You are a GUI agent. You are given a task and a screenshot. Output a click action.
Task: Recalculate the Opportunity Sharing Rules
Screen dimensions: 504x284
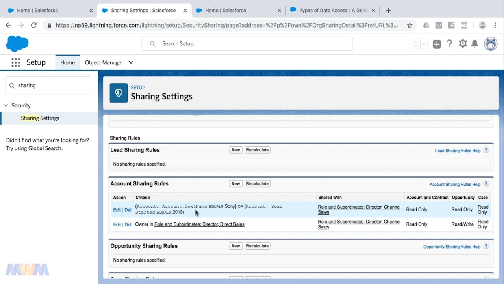[257, 246]
